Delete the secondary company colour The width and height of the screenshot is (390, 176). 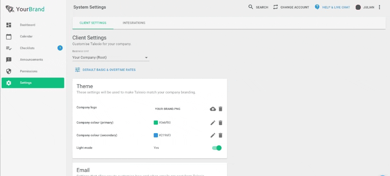pyautogui.click(x=220, y=135)
